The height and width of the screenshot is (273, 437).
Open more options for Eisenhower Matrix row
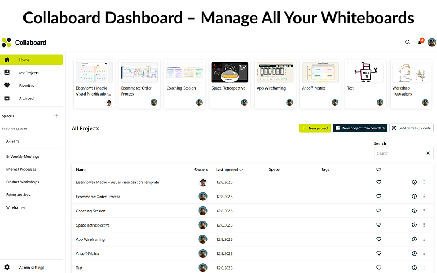tap(424, 182)
